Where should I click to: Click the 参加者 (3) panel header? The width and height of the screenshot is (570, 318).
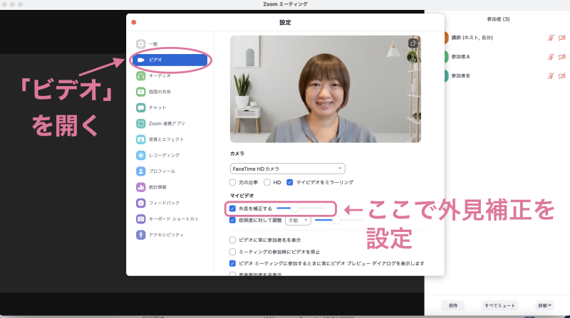pyautogui.click(x=498, y=19)
